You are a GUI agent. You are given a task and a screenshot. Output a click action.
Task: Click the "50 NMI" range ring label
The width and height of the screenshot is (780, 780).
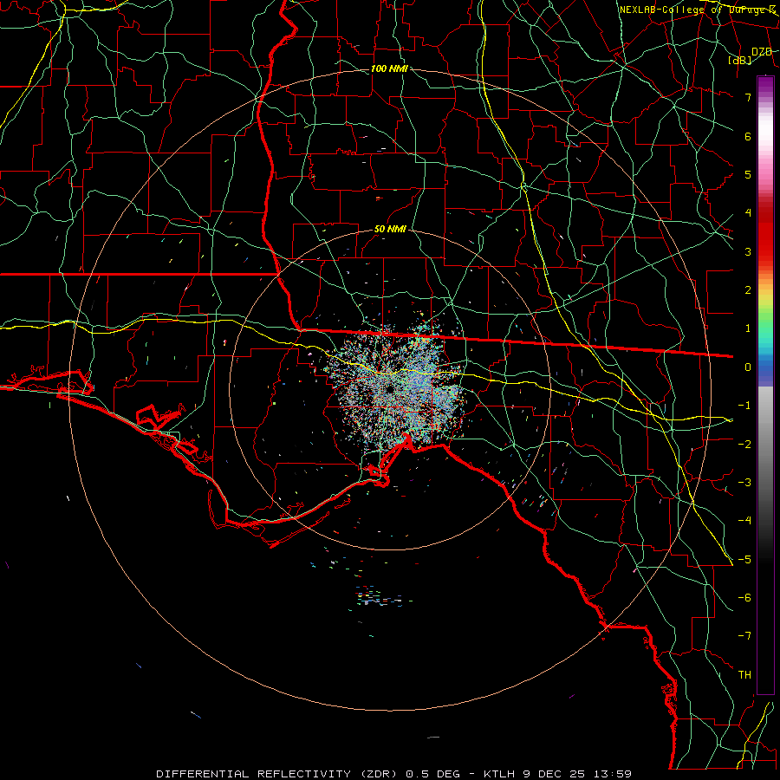point(390,230)
